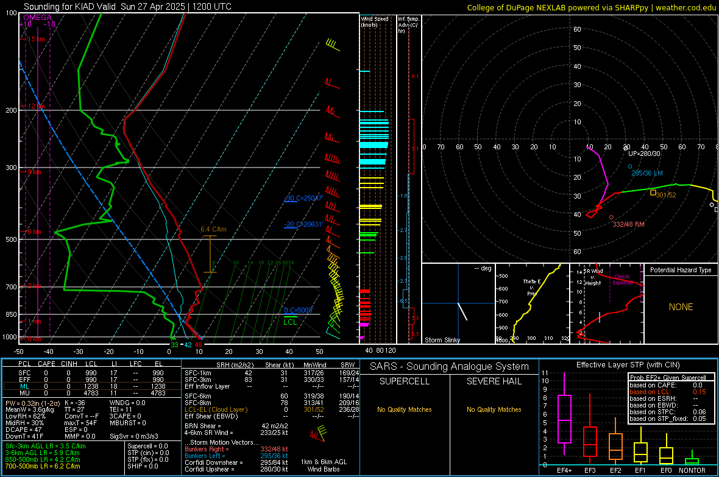Click the 0 C=5008' freezing level label

coord(299,310)
